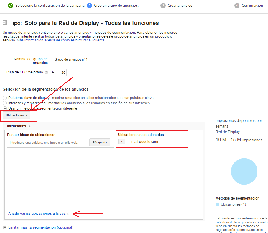
Task: Click step 4 grey circle icon
Action: [237, 6]
